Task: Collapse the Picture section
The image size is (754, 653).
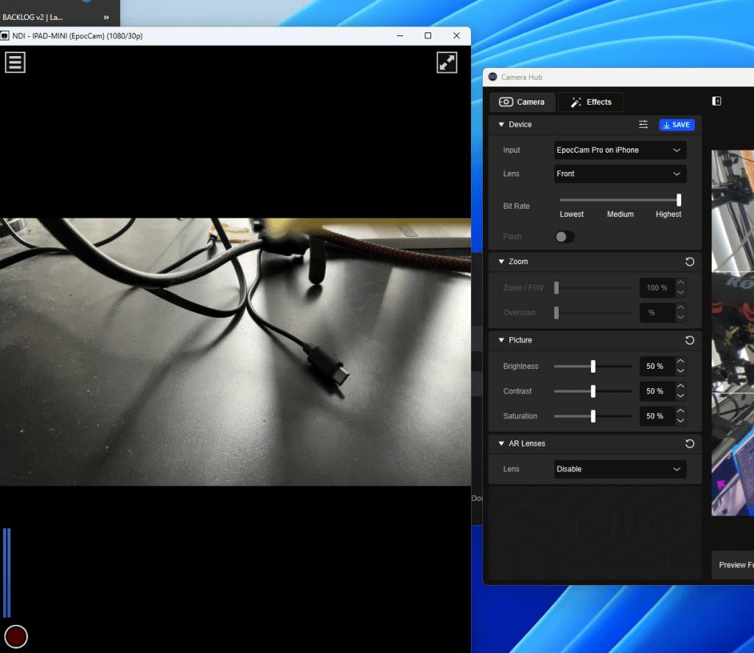Action: pos(501,340)
